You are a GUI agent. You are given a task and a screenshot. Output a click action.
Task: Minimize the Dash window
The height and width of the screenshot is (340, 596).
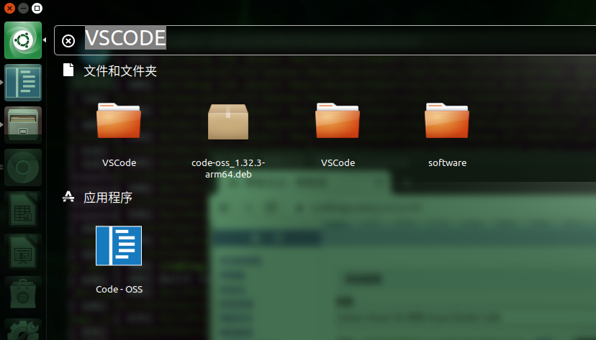click(23, 8)
